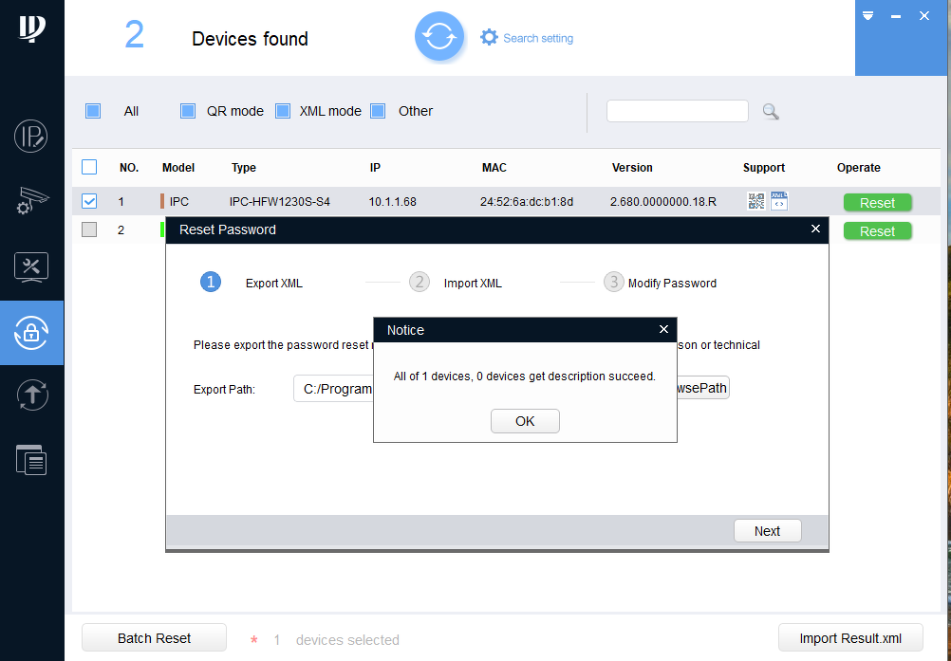Click the MAC address 24:52:6a:dc:b1:8d
This screenshot has height=661, width=951.
tap(527, 202)
